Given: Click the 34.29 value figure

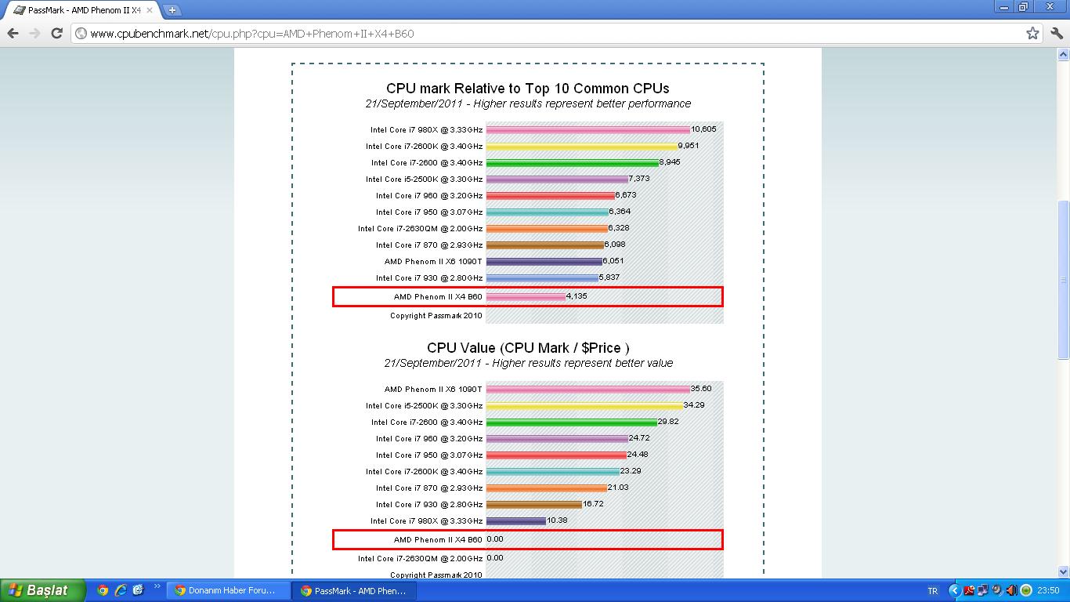Looking at the screenshot, I should click(x=694, y=405).
